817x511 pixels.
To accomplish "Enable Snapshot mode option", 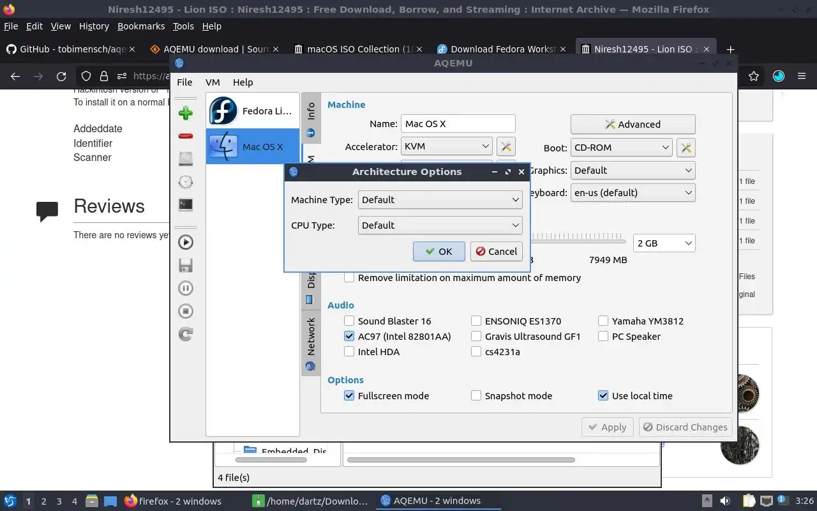I will [x=476, y=396].
